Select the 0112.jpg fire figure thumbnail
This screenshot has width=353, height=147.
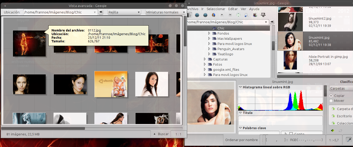(x=29, y=43)
